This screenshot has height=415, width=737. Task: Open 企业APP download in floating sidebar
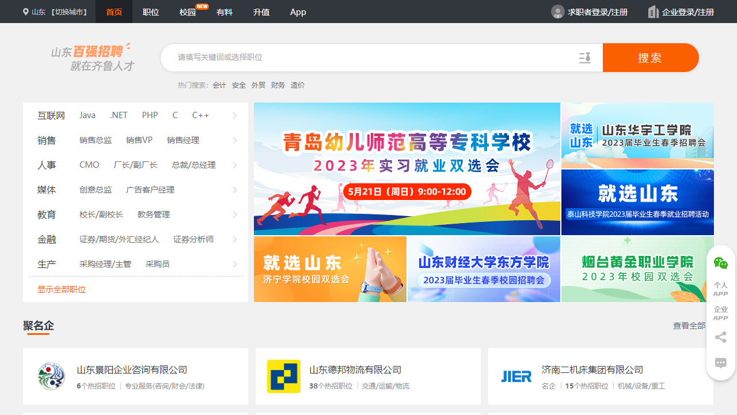pyautogui.click(x=721, y=314)
